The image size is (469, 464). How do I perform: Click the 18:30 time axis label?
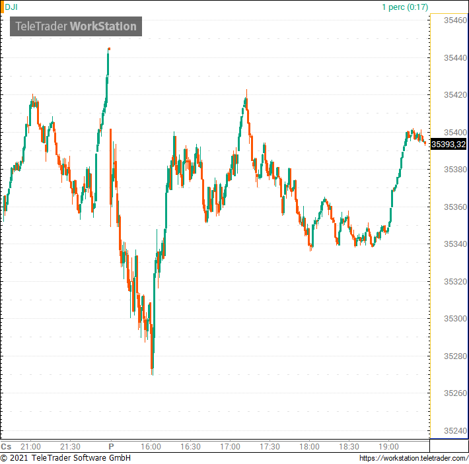[349, 447]
